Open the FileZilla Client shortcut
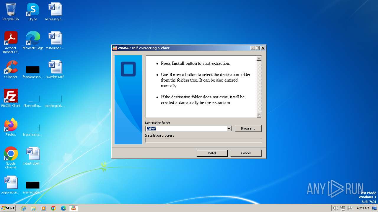The image size is (378, 212). [11, 98]
